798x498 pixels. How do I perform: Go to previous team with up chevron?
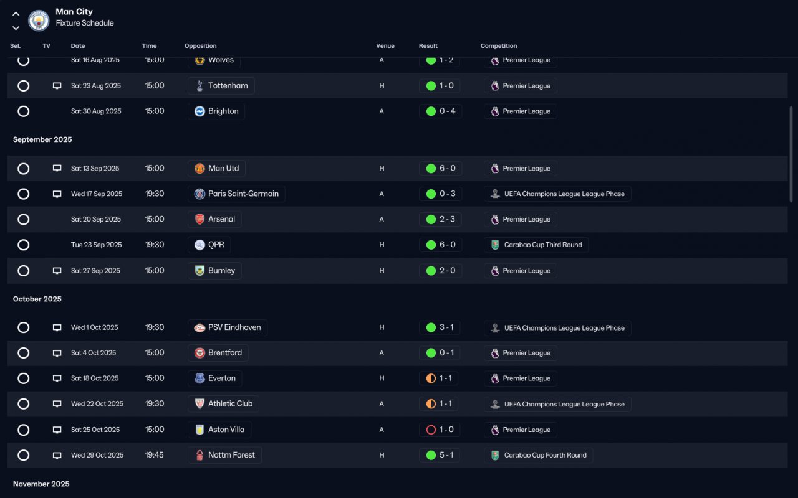(16, 14)
